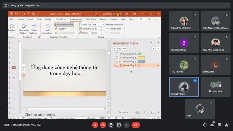
Task: Hang up the call with red phone button
Action: (136, 125)
